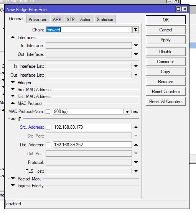Screen dimensions: 196x213
Task: Open the Chain dropdown arrow
Action: point(135,30)
